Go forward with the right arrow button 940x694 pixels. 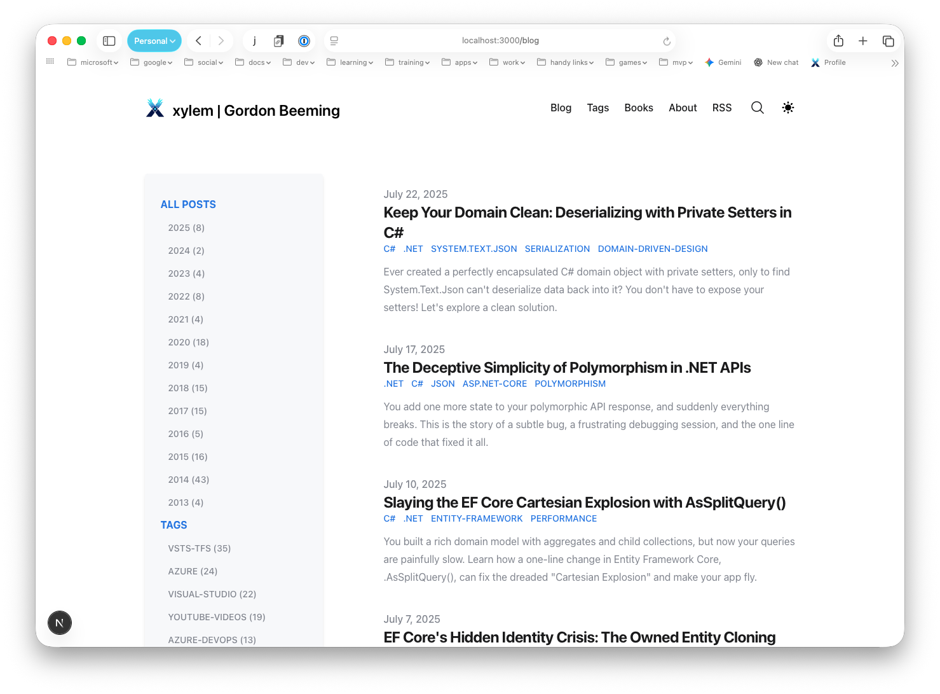click(221, 41)
